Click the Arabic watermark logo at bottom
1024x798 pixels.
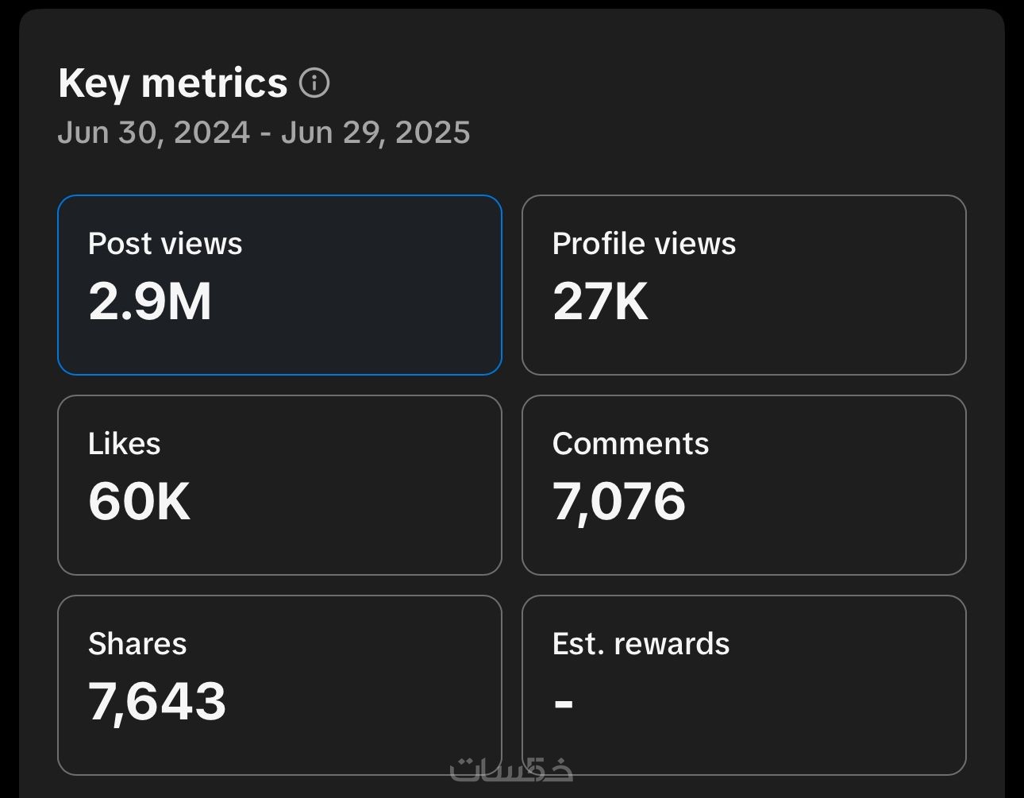[511, 769]
